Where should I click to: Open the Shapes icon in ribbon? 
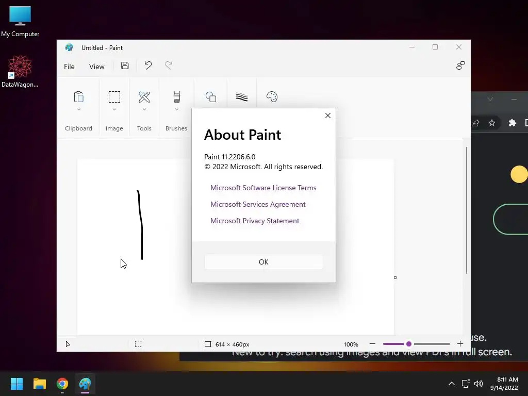211,97
